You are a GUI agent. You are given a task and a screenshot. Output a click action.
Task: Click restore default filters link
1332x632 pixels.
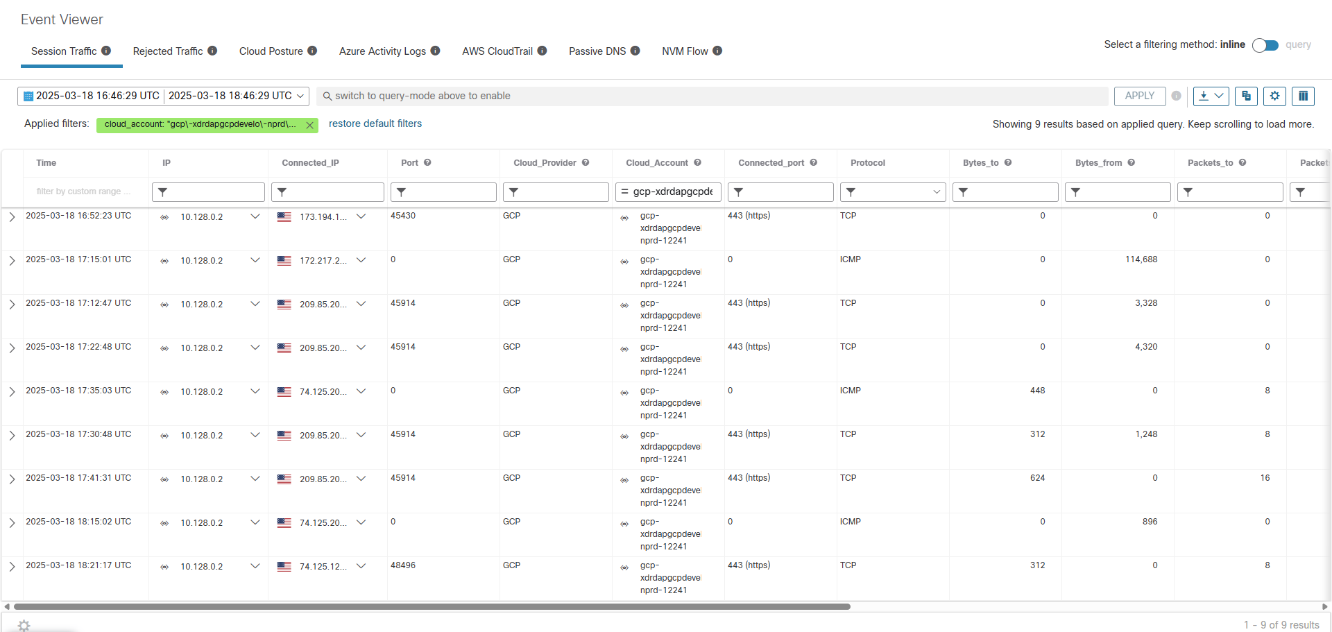point(375,123)
